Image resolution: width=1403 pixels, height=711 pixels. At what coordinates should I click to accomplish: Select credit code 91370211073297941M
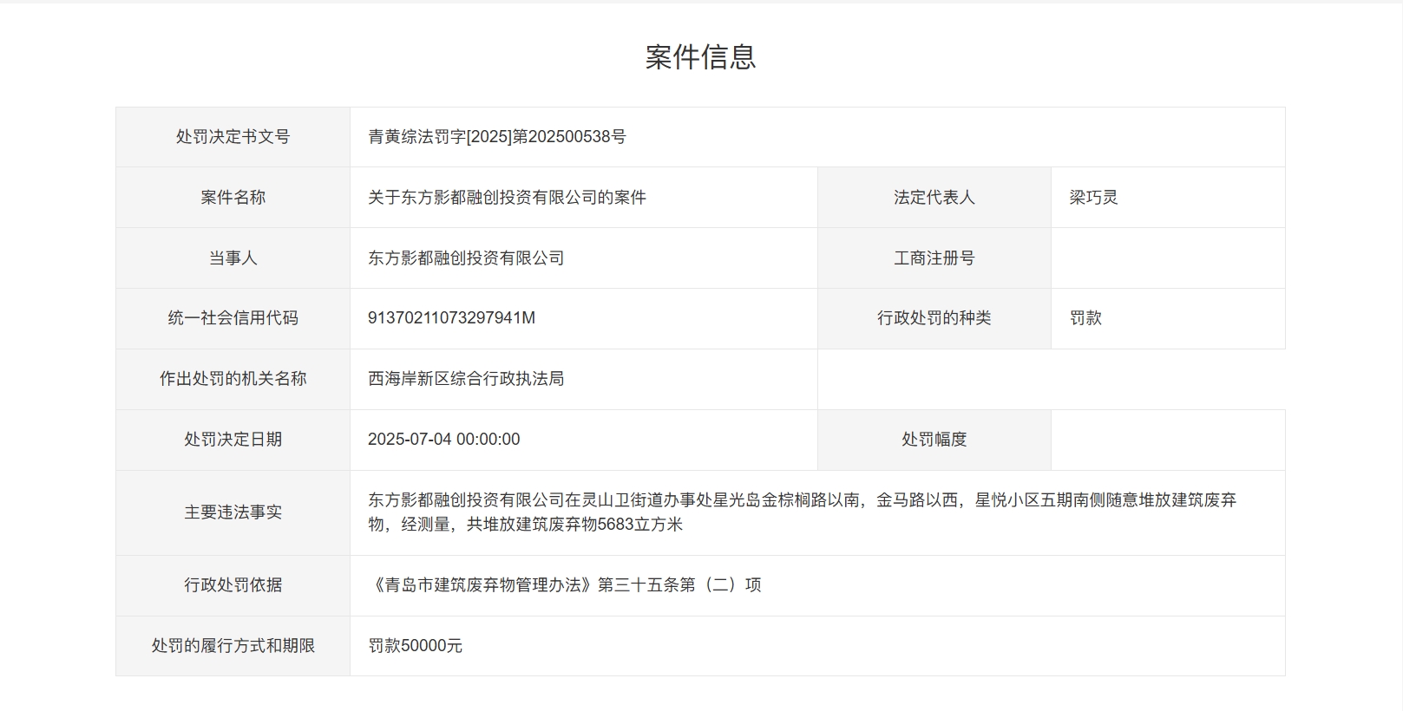pyautogui.click(x=451, y=318)
